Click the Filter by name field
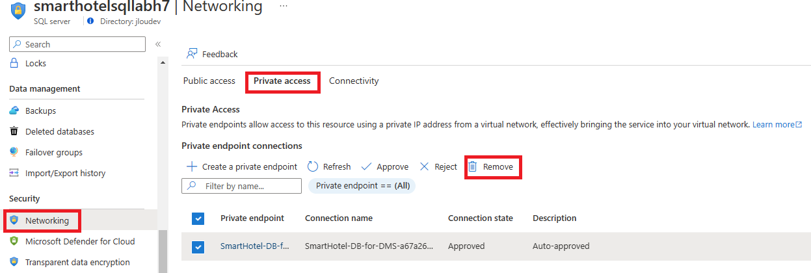The image size is (811, 273). click(x=241, y=186)
